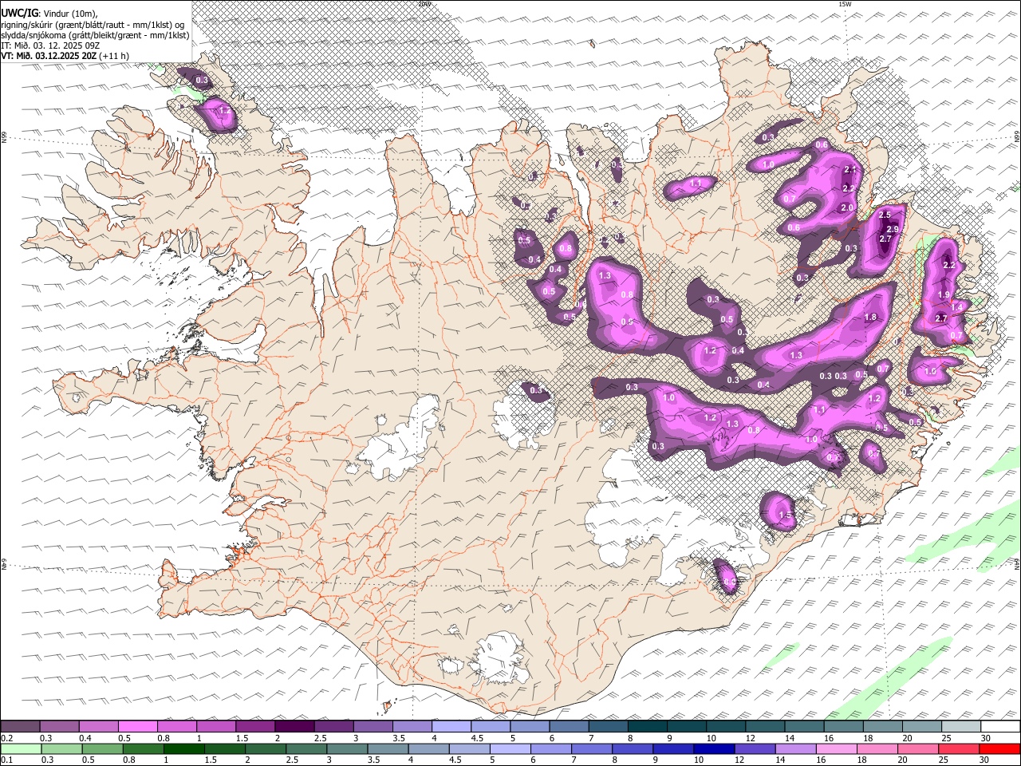Select the '1.4' precipitation value on the map
The width and height of the screenshot is (1021, 766).
click(x=957, y=306)
